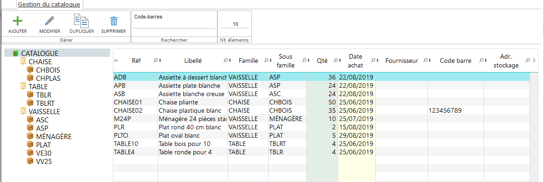Focus the Code-barres search field
The width and height of the screenshot is (544, 182).
click(x=174, y=24)
